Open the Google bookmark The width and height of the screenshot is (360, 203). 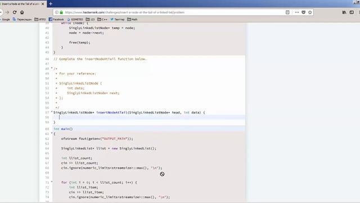tap(5, 20)
